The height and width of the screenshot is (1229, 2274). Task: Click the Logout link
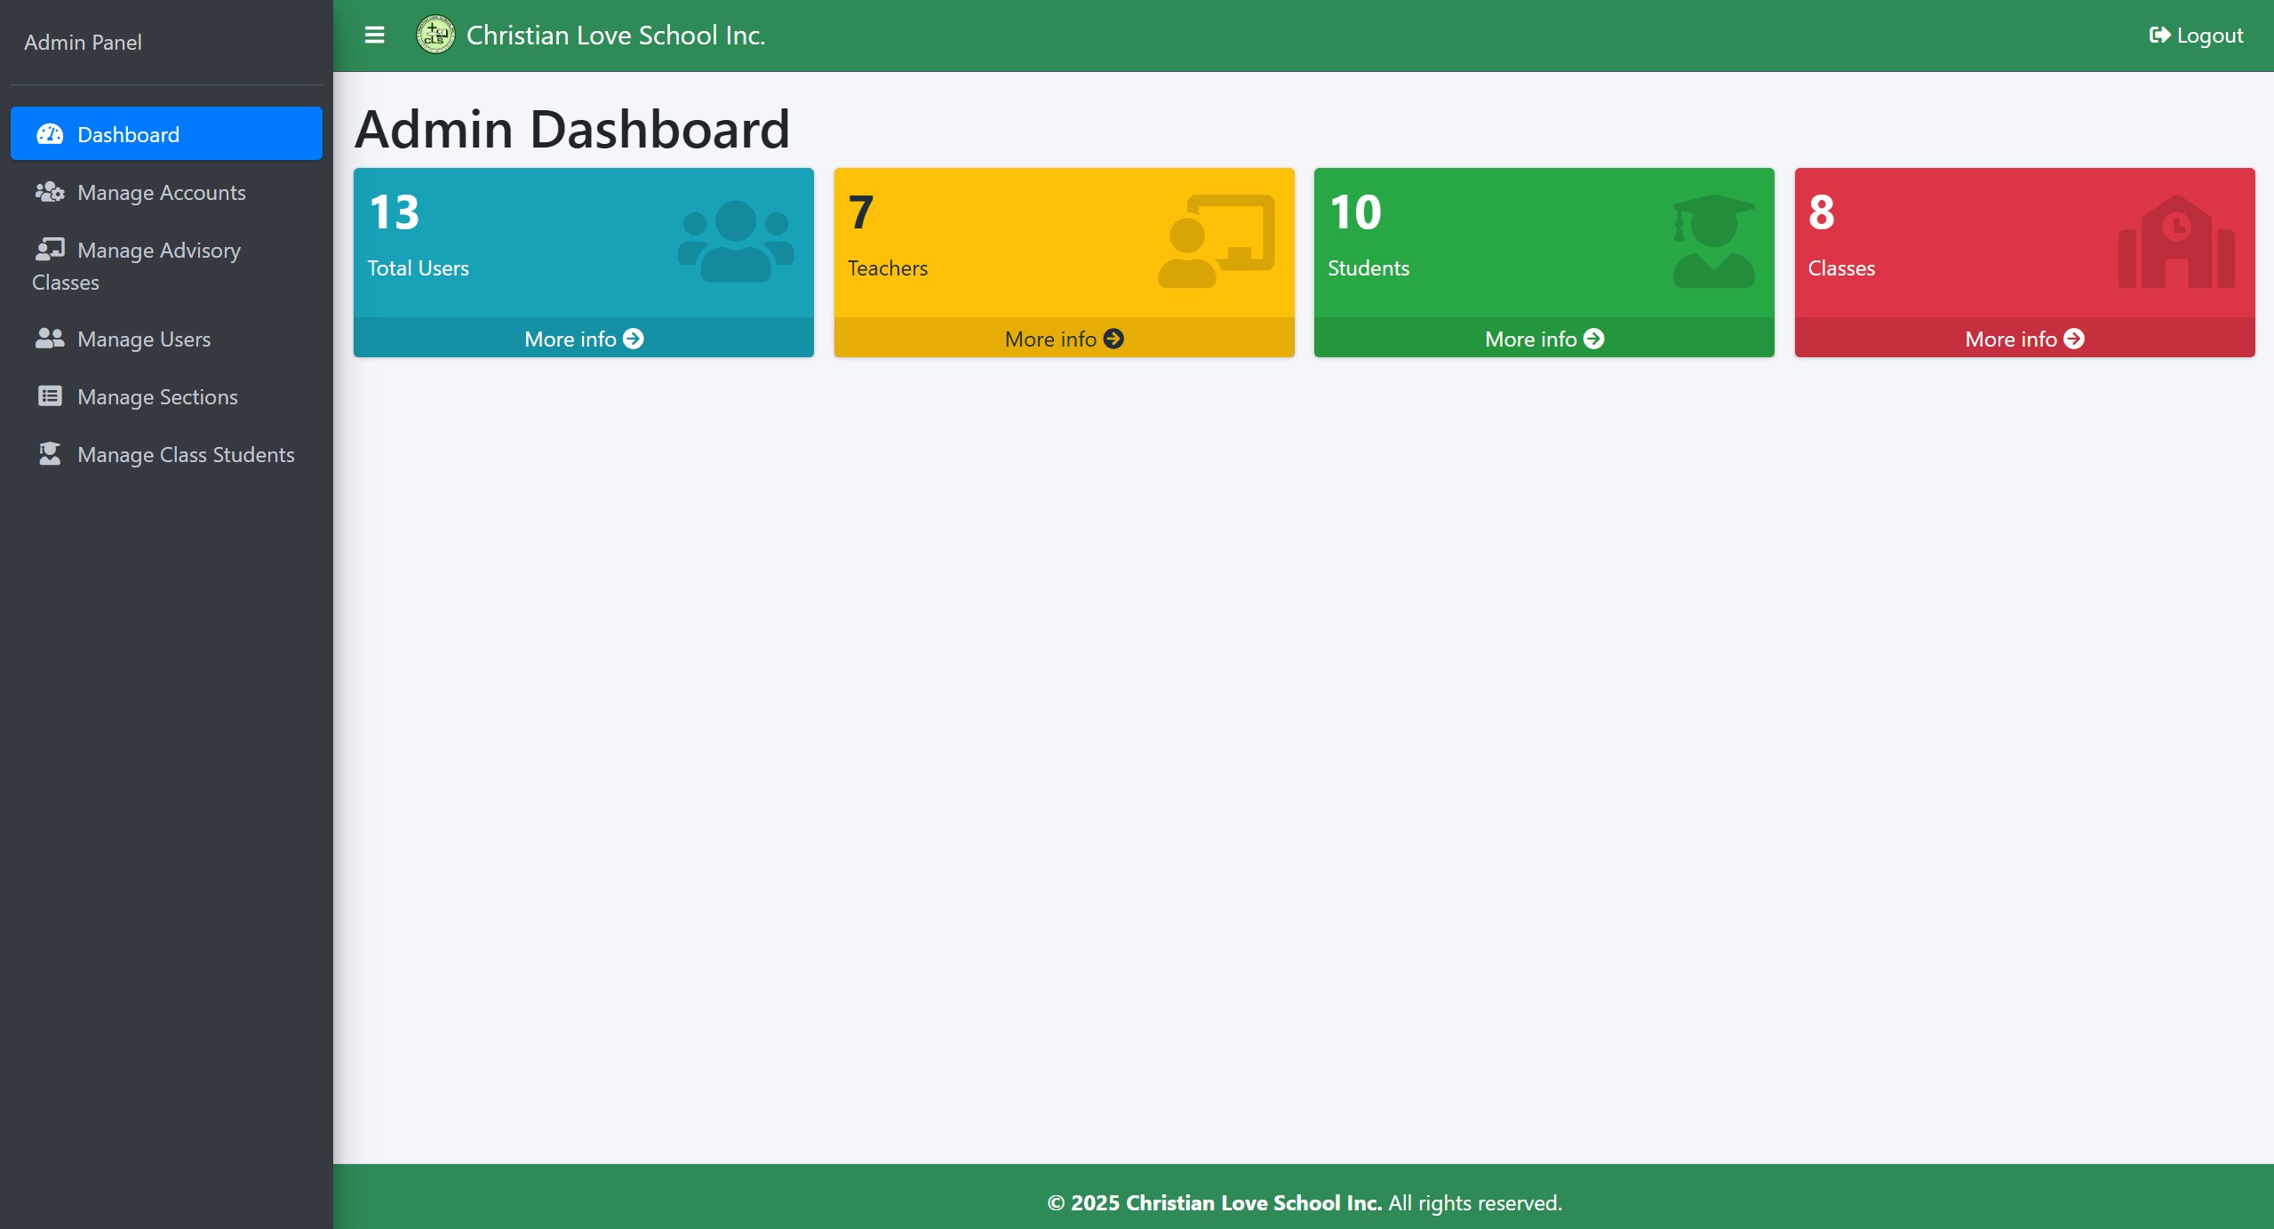point(2196,36)
